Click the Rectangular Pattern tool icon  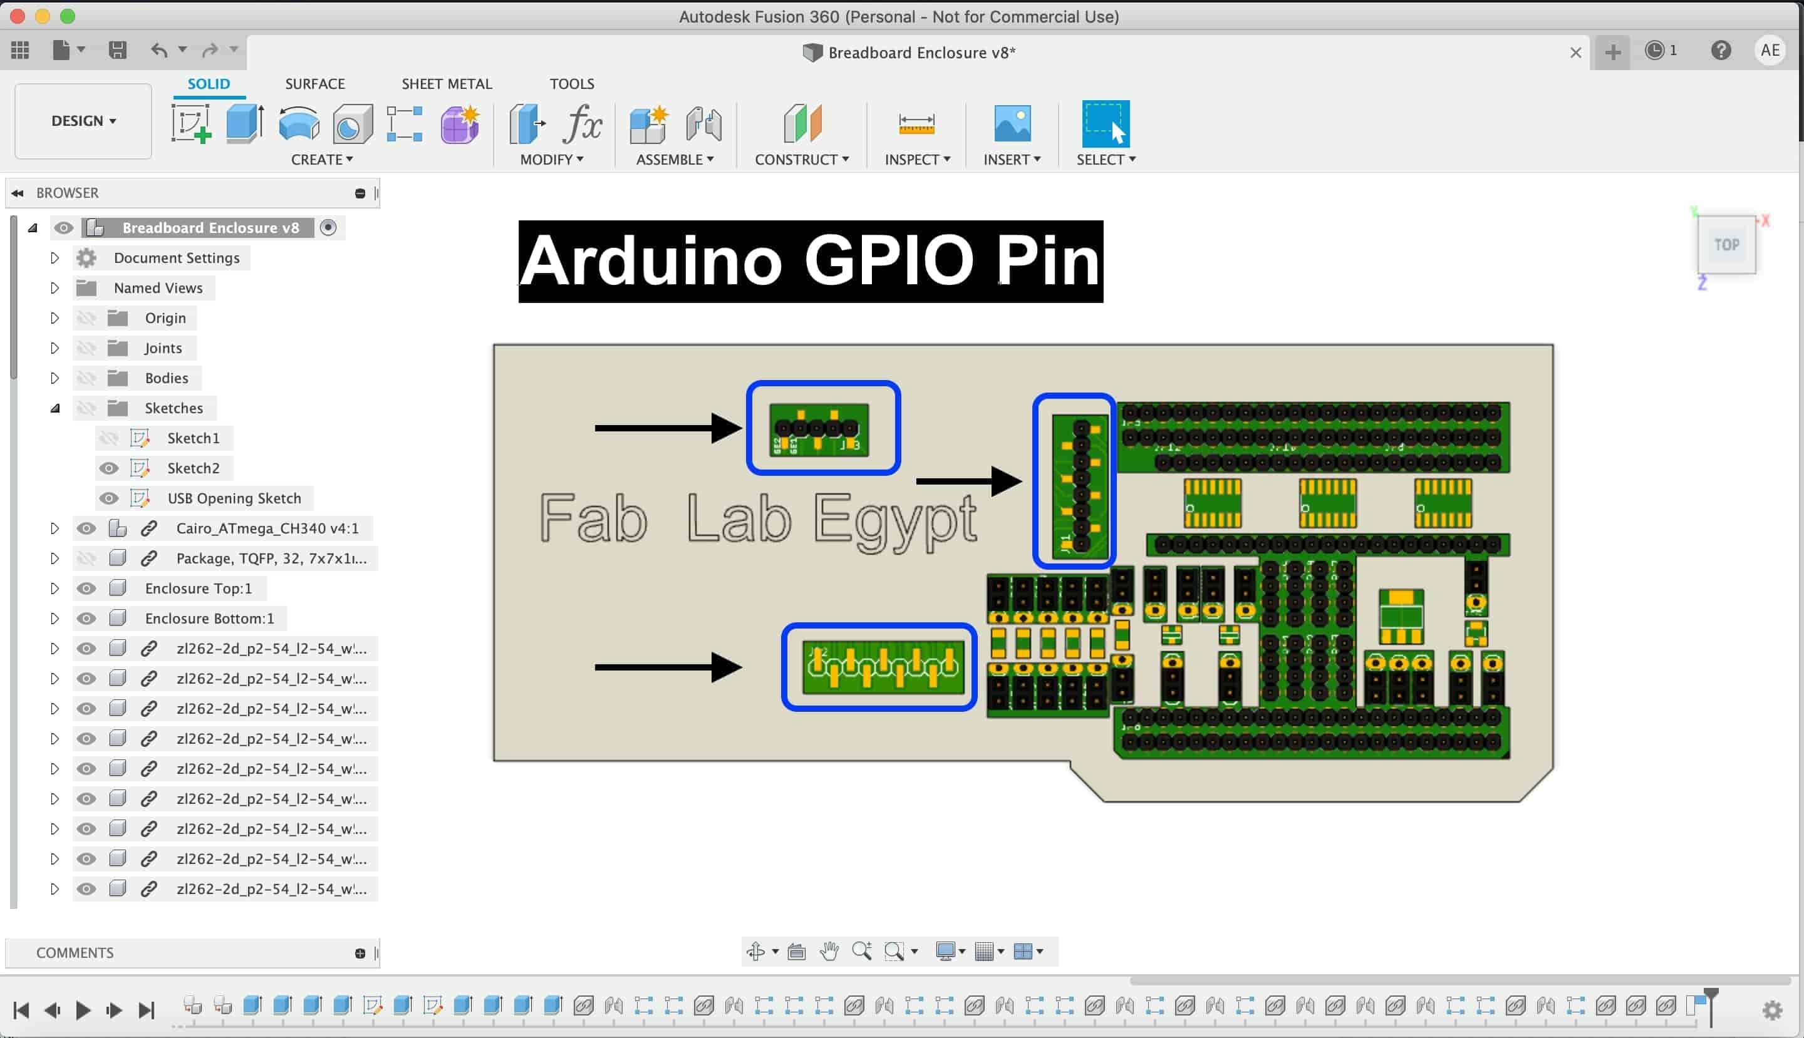coord(405,124)
